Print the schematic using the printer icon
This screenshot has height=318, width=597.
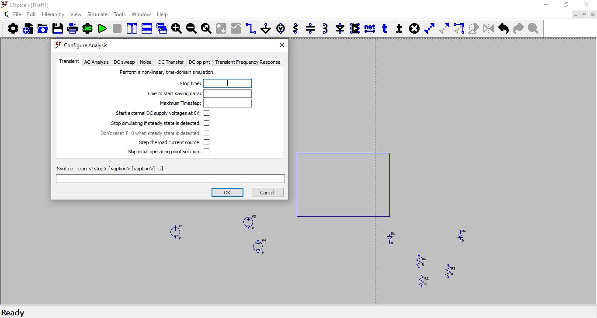coord(73,29)
